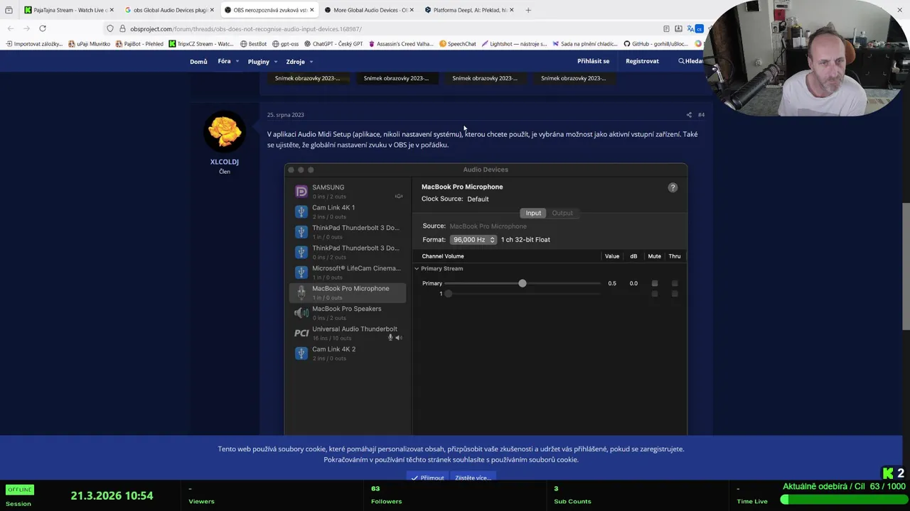Expand the Pluginy menu arrow
910x511 pixels.
[x=276, y=62]
